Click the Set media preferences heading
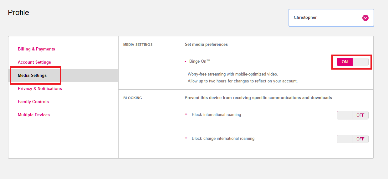Image resolution: width=388 pixels, height=179 pixels. point(206,45)
